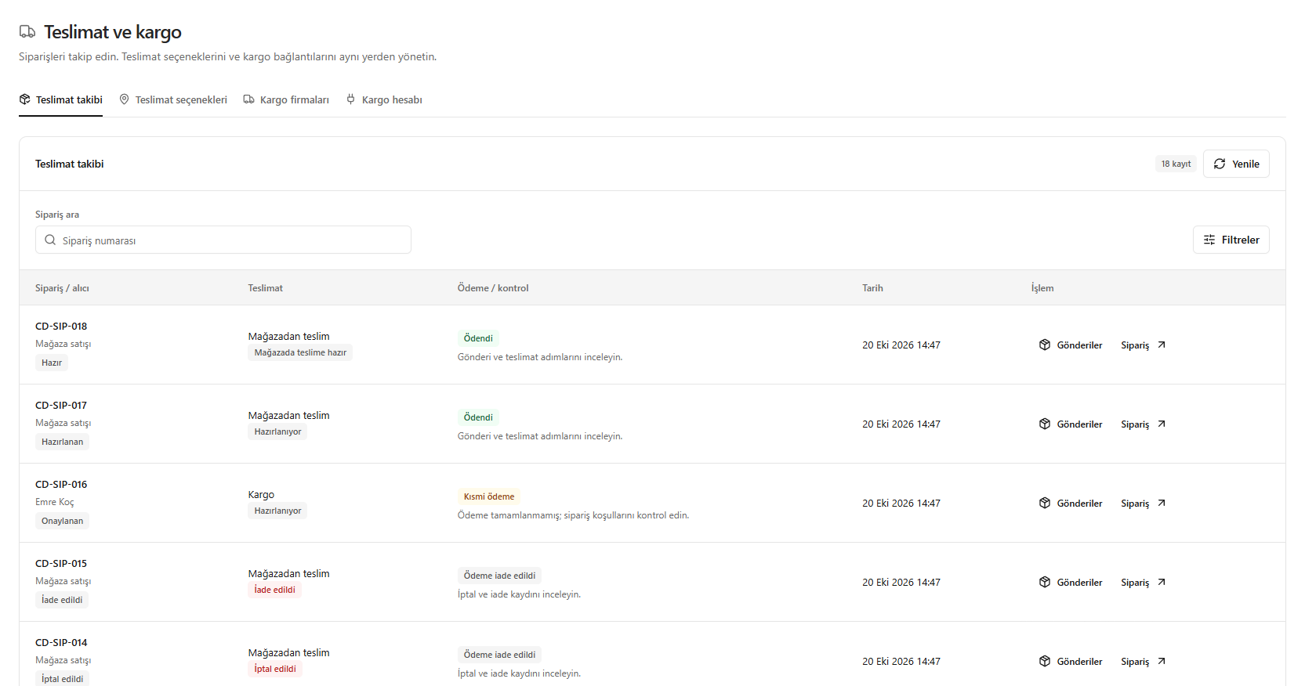Select order number CD-SIP-016
The image size is (1305, 686).
click(x=61, y=484)
